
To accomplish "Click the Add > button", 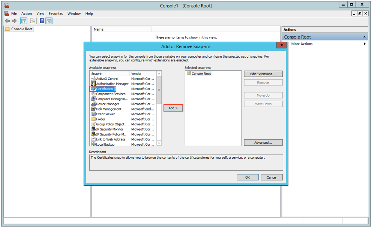I will [173, 108].
